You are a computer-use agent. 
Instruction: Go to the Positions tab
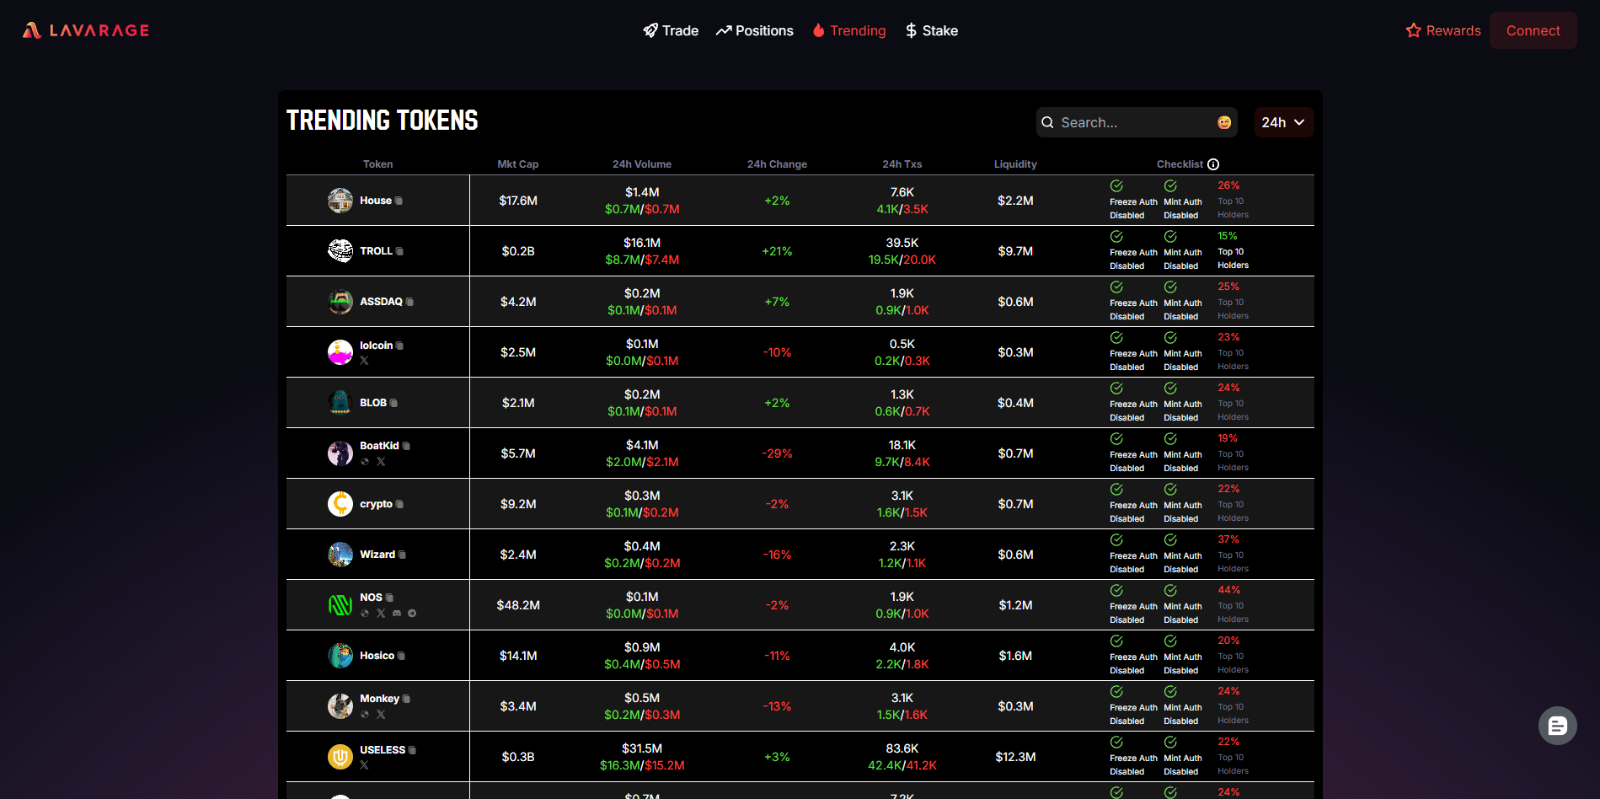(755, 31)
